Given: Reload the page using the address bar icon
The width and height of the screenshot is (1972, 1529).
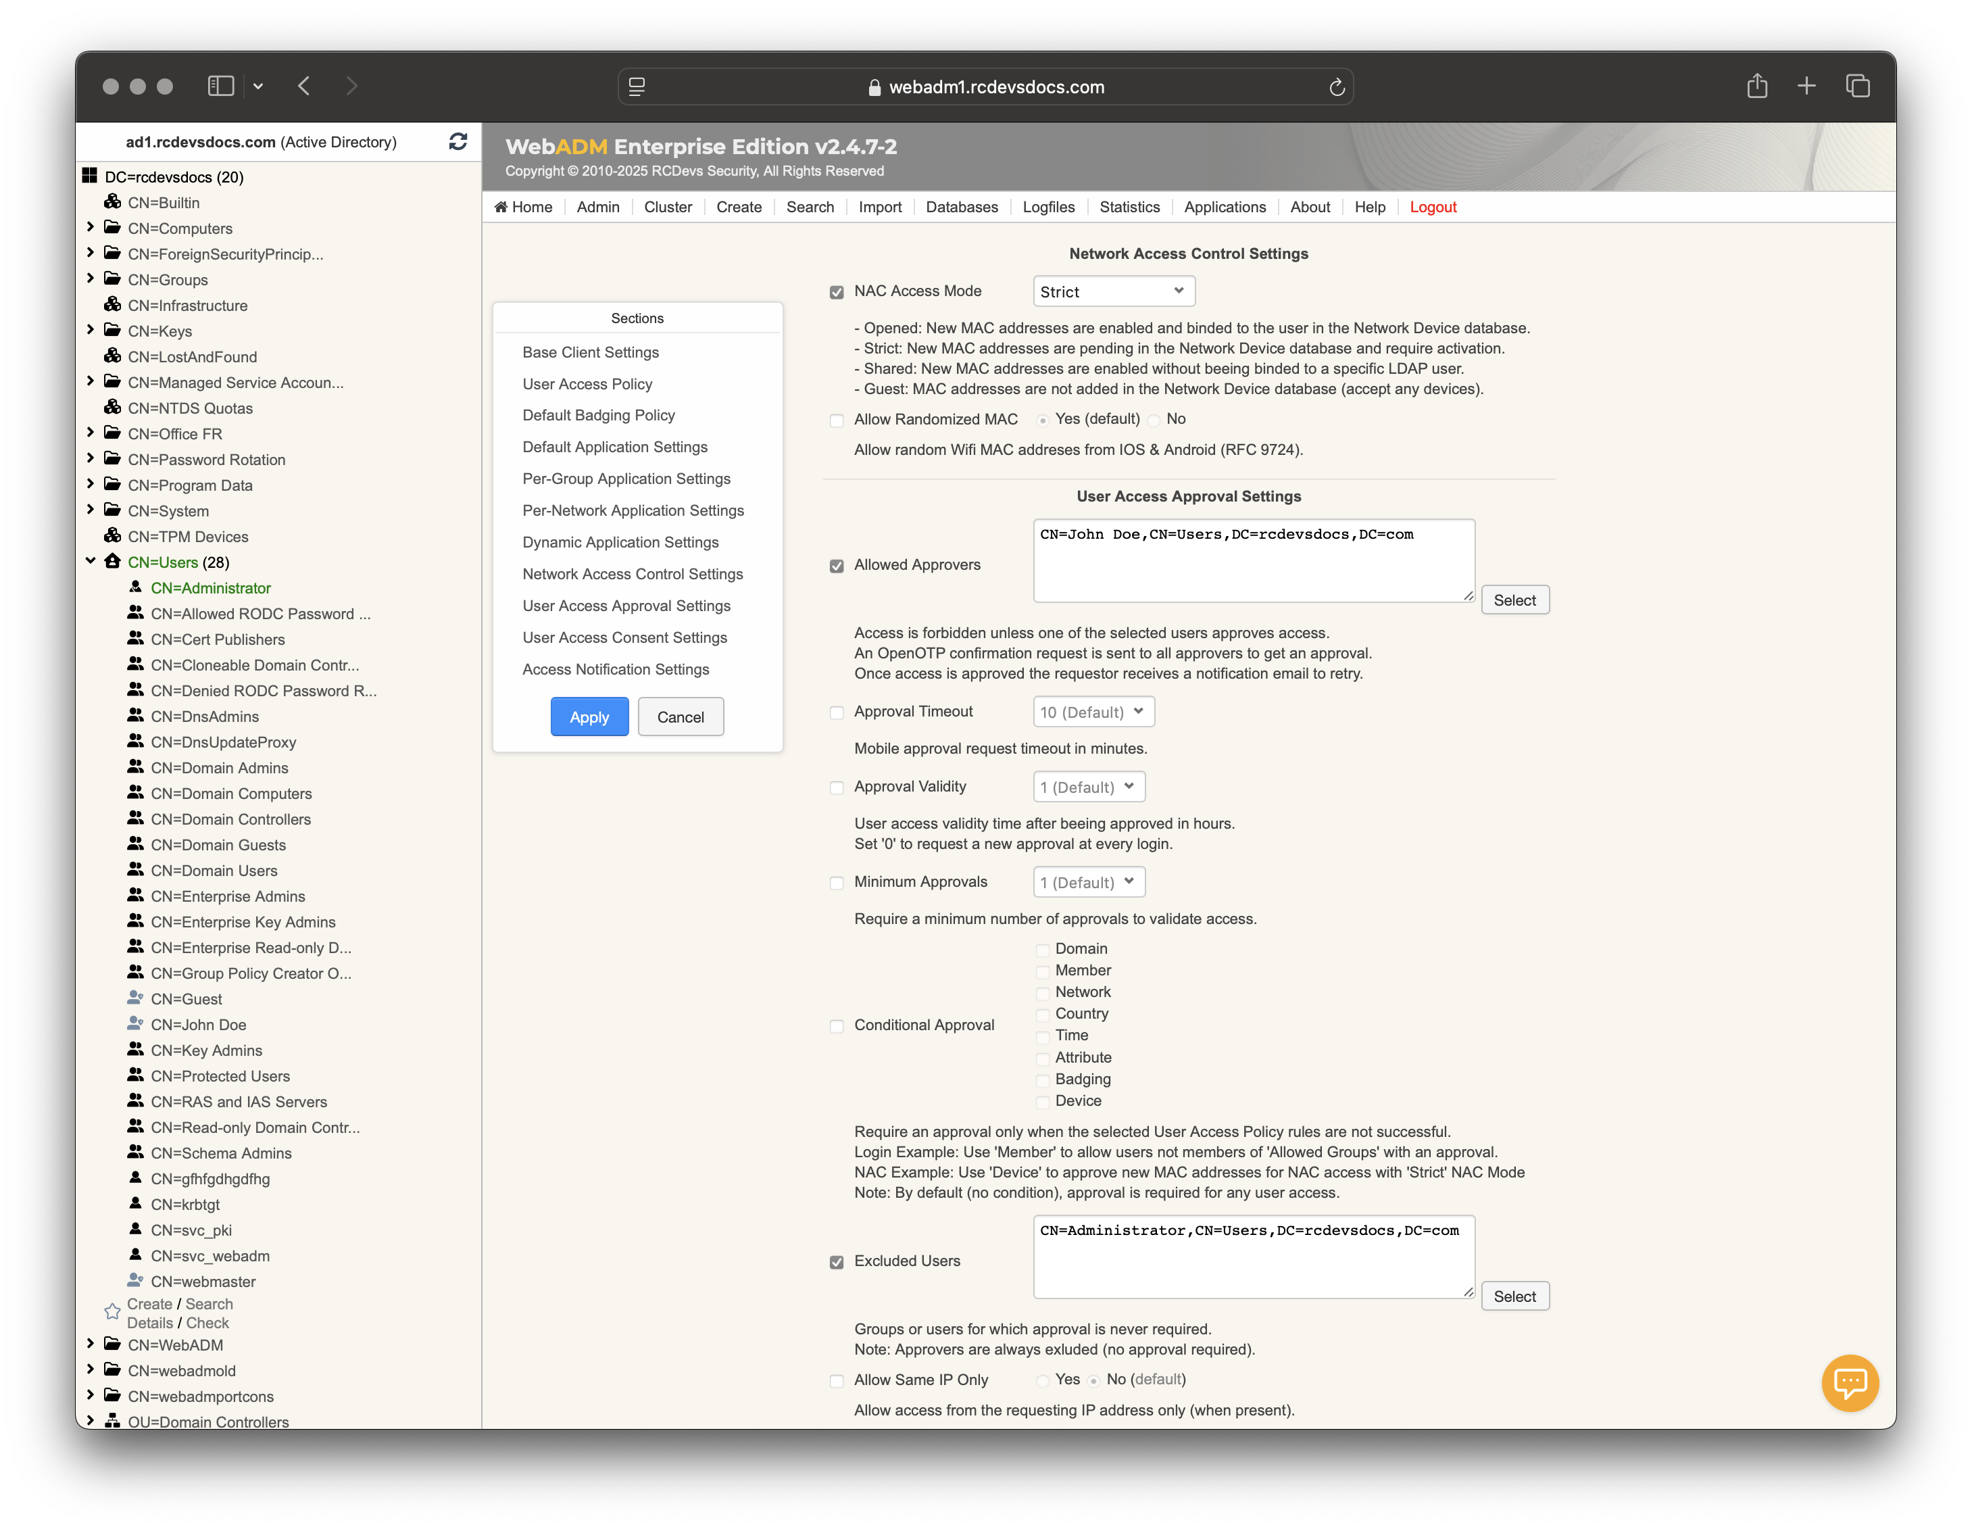Looking at the screenshot, I should 1336,87.
